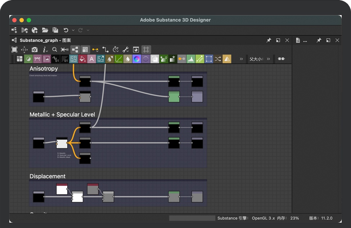The width and height of the screenshot is (351, 228).
Task: Toggle the graph frame grid button
Action: coord(146,50)
